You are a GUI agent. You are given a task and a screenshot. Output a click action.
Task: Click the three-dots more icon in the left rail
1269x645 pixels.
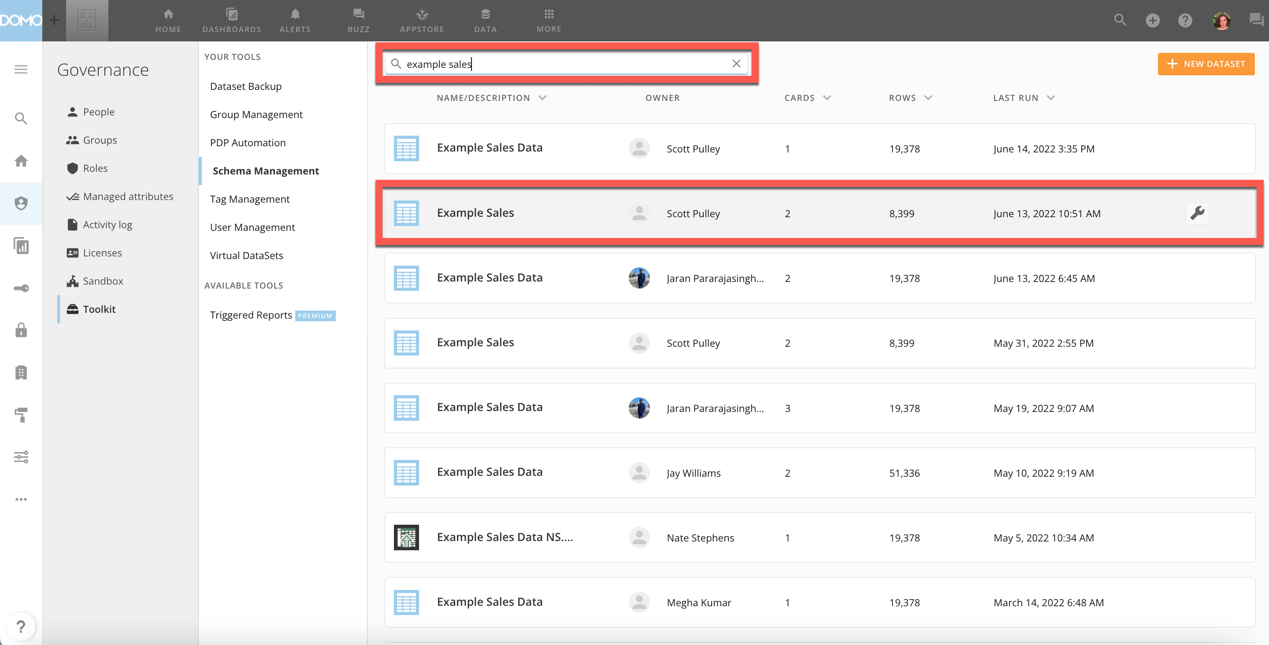pyautogui.click(x=21, y=499)
